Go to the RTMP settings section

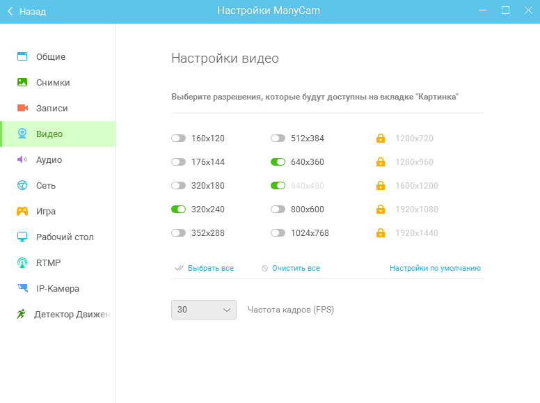(58, 263)
